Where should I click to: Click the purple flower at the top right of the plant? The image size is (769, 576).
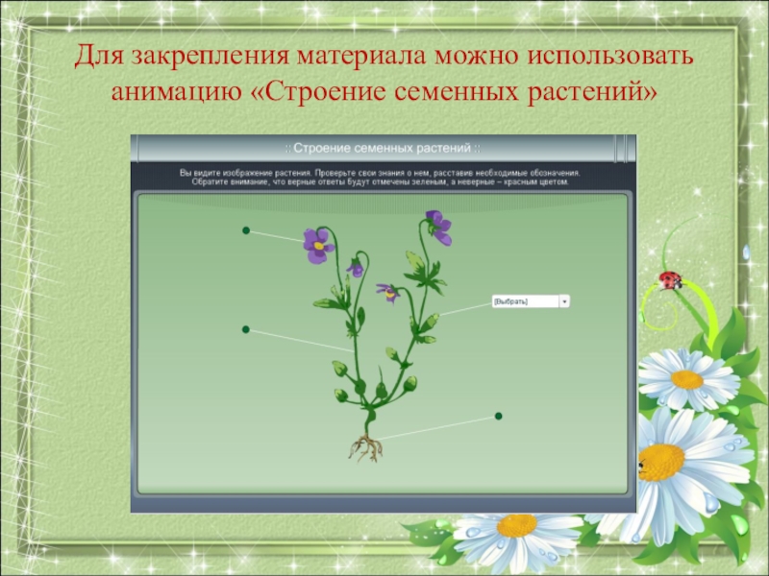(x=439, y=228)
